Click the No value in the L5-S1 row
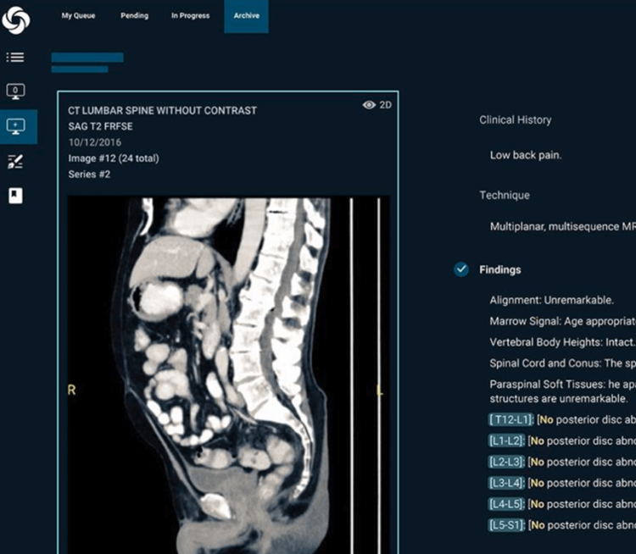The height and width of the screenshot is (554, 636). (538, 525)
